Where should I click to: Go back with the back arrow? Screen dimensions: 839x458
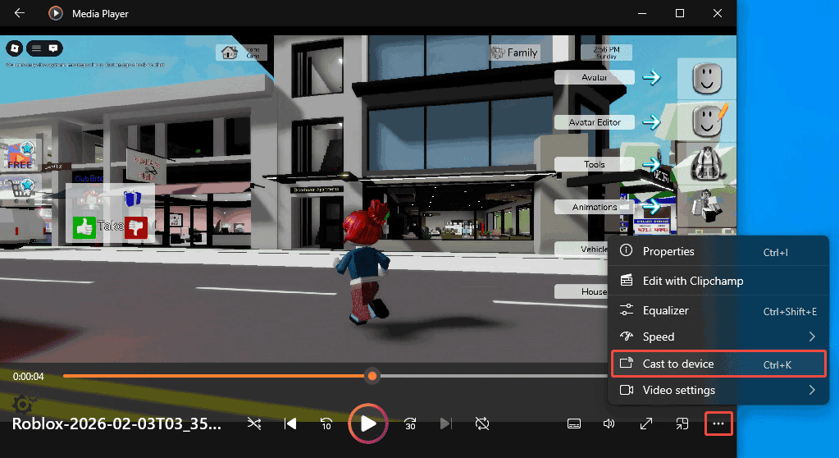(x=20, y=13)
